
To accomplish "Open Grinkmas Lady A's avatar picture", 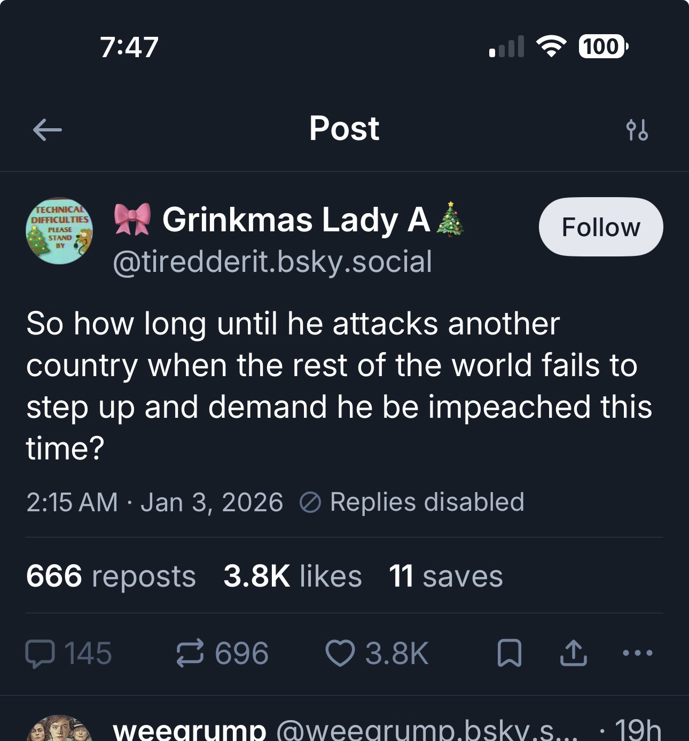I will 59,231.
